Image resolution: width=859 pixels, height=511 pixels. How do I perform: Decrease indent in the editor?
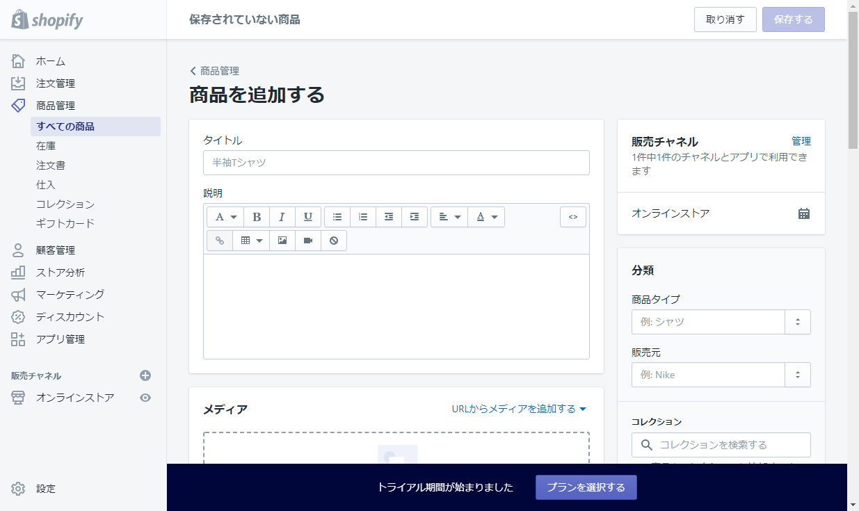click(x=389, y=217)
